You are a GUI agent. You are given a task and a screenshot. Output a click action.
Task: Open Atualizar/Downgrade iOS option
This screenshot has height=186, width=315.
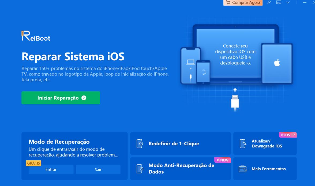(265, 143)
